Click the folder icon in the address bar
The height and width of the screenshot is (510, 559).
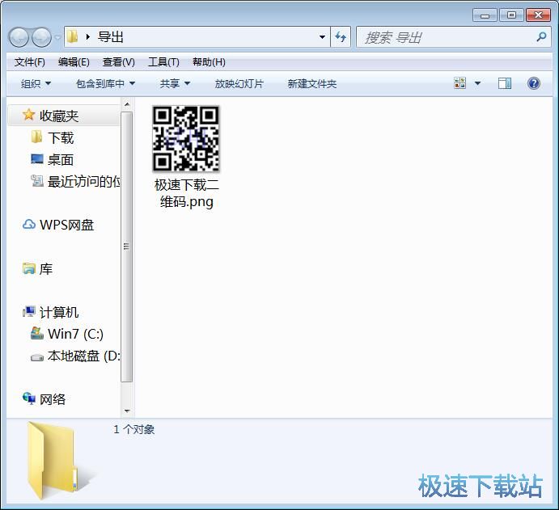(72, 36)
